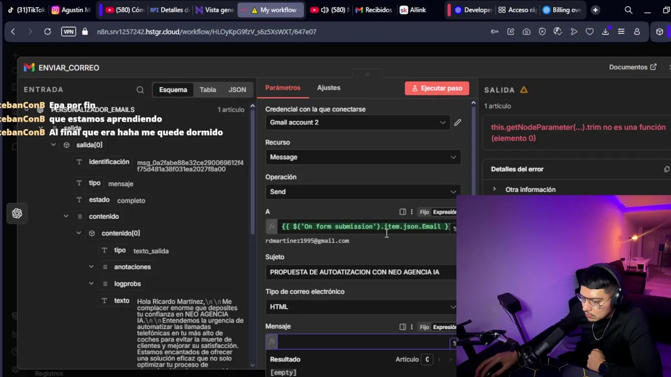
Task: Click the warning triangle beside SALIDA
Action: click(524, 90)
